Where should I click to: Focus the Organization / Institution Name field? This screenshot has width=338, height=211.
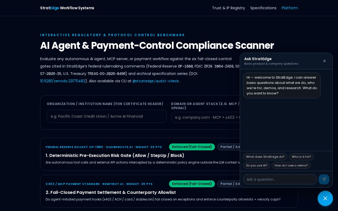click(107, 116)
